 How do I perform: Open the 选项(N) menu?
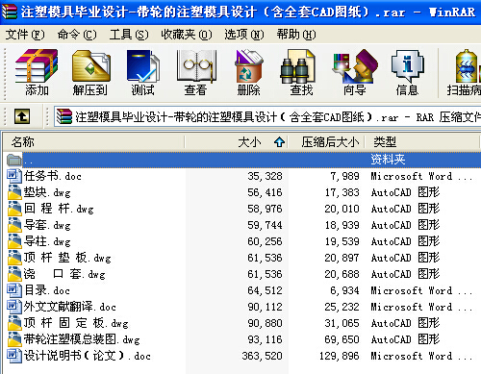click(x=244, y=35)
